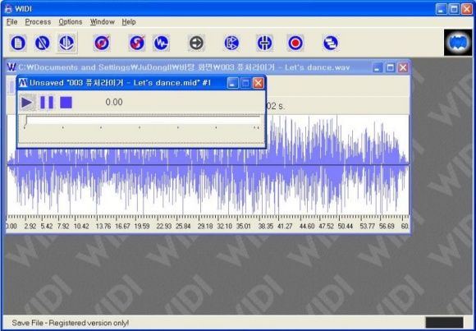Click the 35.01 mark on time ruler

244,227
